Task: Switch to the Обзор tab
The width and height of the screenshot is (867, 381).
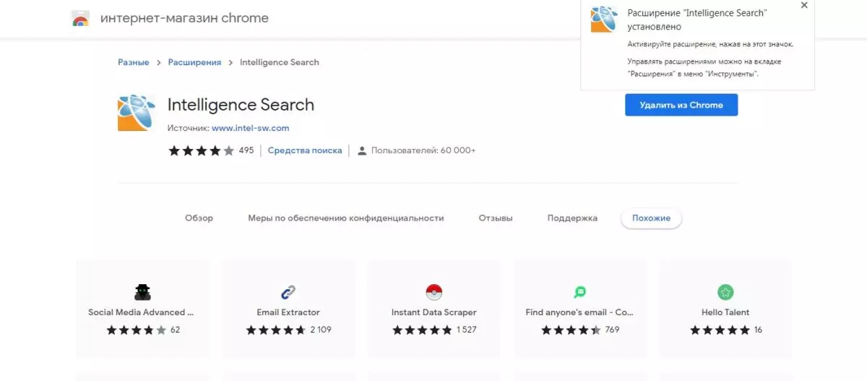Action: (x=199, y=218)
